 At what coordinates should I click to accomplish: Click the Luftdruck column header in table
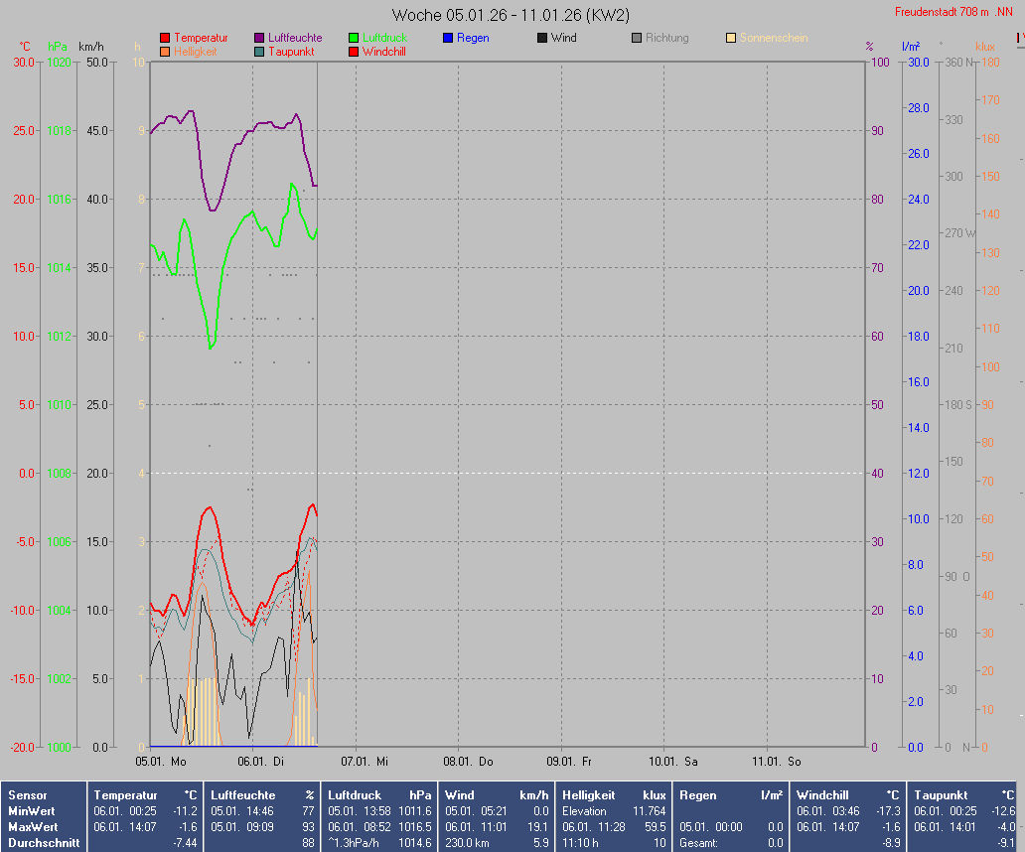point(355,795)
